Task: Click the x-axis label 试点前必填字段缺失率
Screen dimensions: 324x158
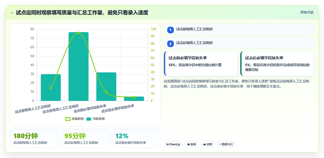Action: [x=90, y=109]
